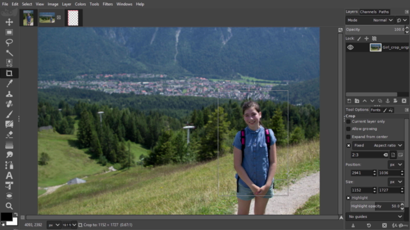Open the Image menu
Image resolution: width=410 pixels, height=230 pixels.
click(53, 4)
